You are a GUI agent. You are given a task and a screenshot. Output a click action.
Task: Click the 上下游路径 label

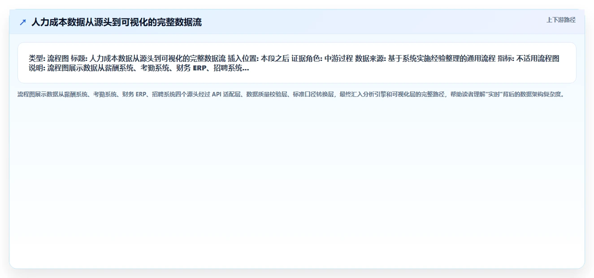click(x=561, y=20)
